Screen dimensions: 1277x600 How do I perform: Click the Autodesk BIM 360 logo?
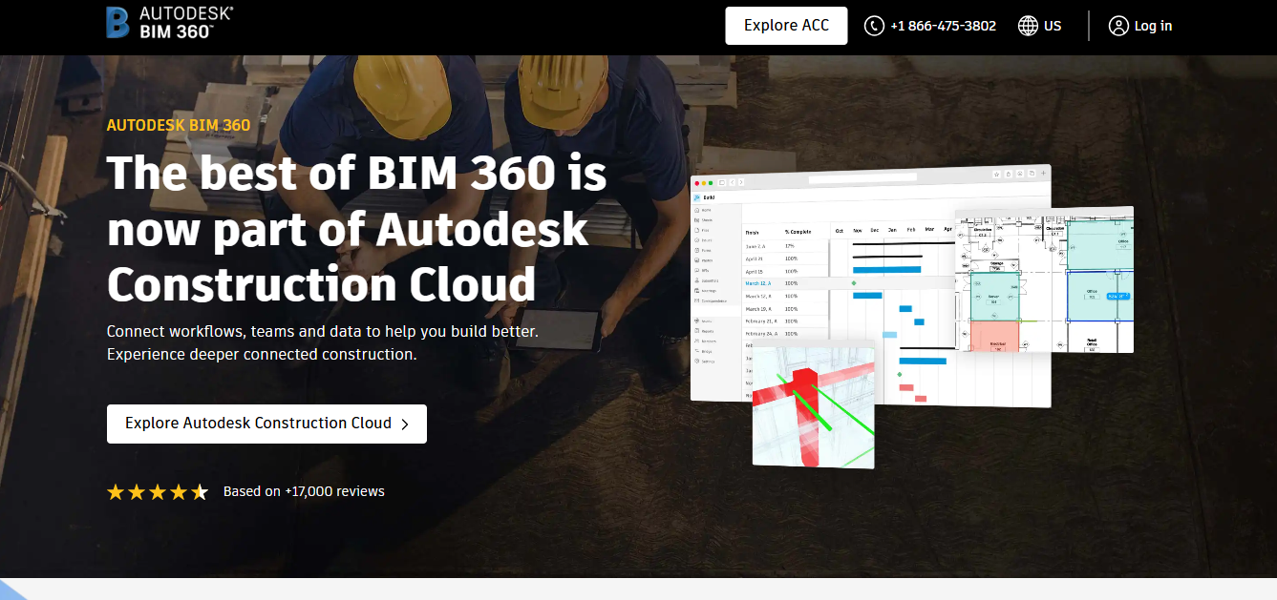pyautogui.click(x=170, y=22)
